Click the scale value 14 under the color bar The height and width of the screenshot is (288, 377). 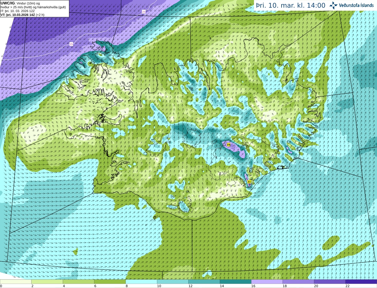(x=222, y=286)
